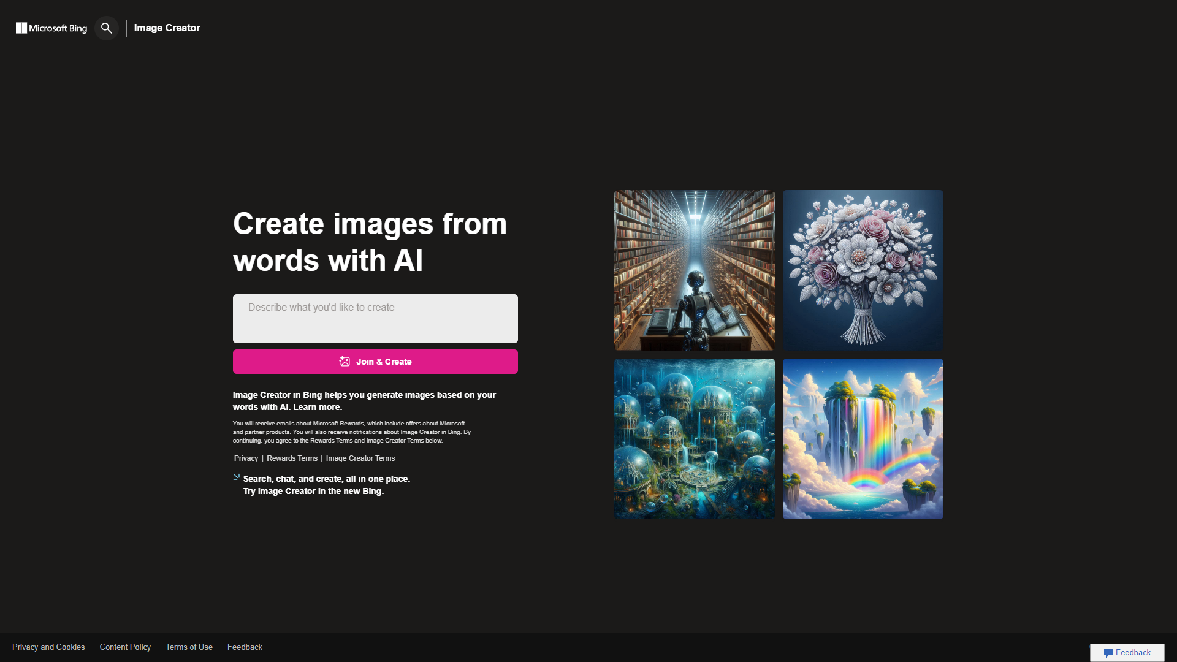
Task: View the rainbow waterfall island image
Action: pos(863,438)
